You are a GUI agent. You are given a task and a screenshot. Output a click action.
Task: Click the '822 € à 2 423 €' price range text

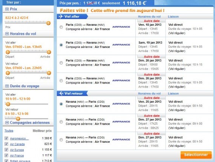(17, 18)
